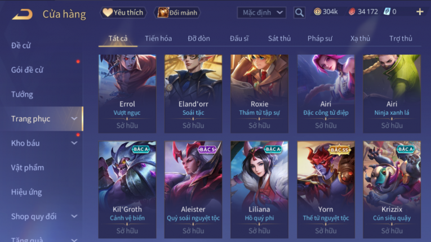431x242 pixels.
Task: Select the Errol Vượt ngục skin card
Action: point(127,93)
